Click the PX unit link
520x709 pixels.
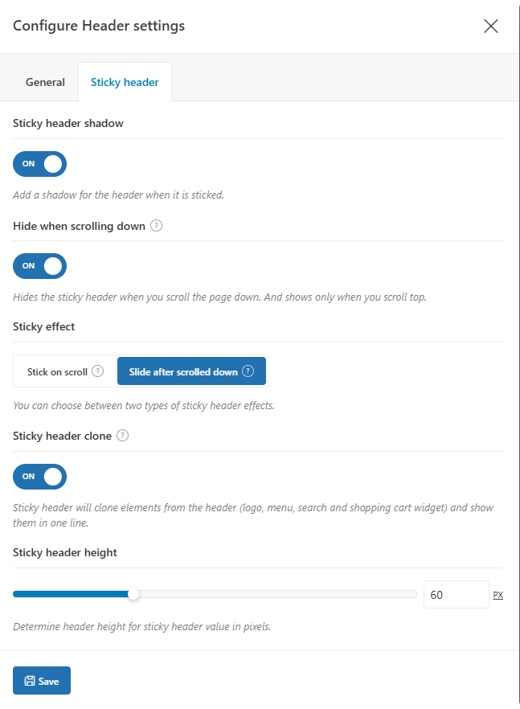[497, 595]
